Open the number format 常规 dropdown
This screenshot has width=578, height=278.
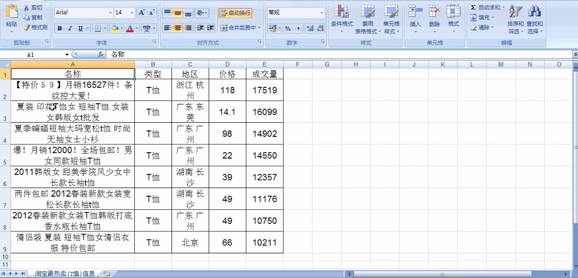coord(322,13)
